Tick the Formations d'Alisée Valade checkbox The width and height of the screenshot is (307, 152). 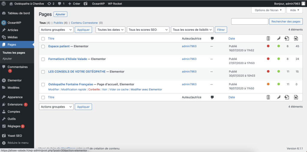pyautogui.click(x=43, y=59)
